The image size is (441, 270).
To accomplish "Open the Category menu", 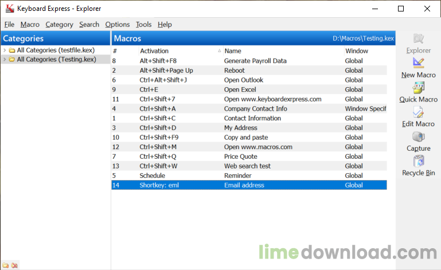I will 59,25.
